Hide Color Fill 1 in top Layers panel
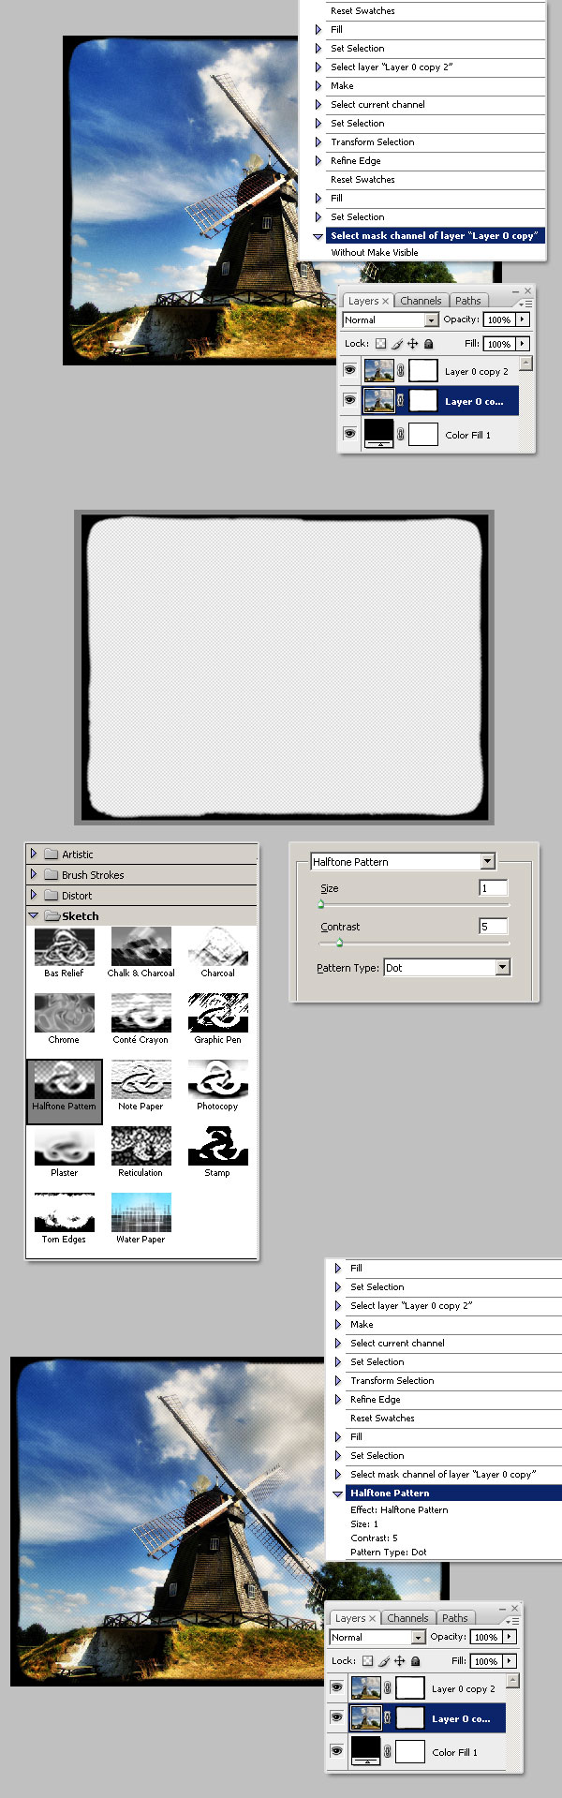The image size is (562, 1798). [349, 434]
